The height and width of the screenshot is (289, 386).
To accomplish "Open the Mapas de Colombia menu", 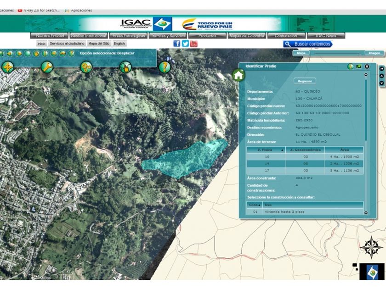I will [247, 36].
